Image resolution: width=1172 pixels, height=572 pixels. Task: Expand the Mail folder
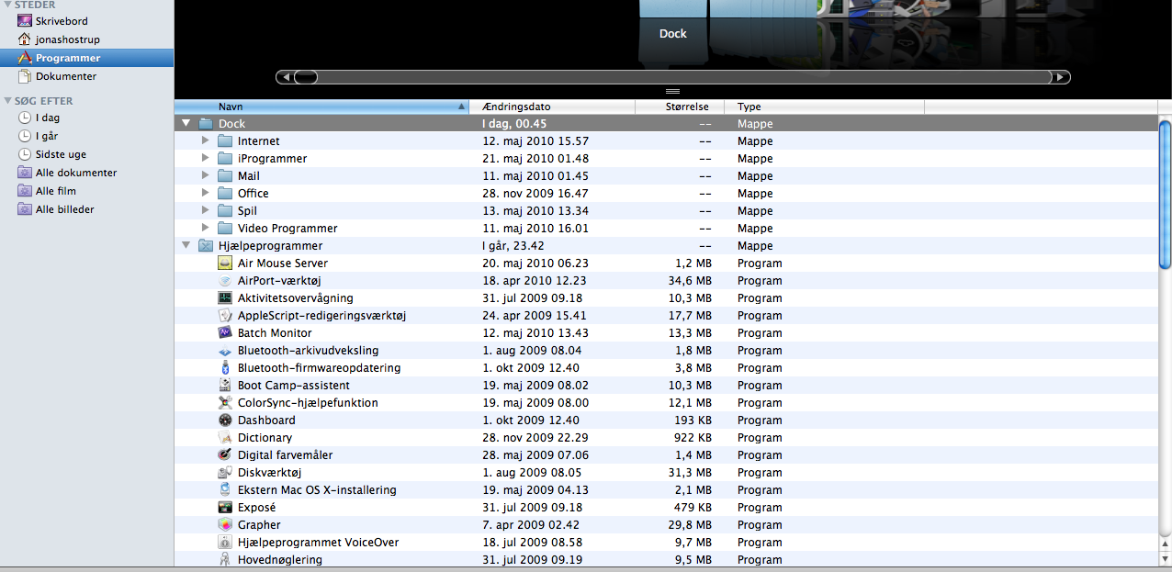coord(206,176)
